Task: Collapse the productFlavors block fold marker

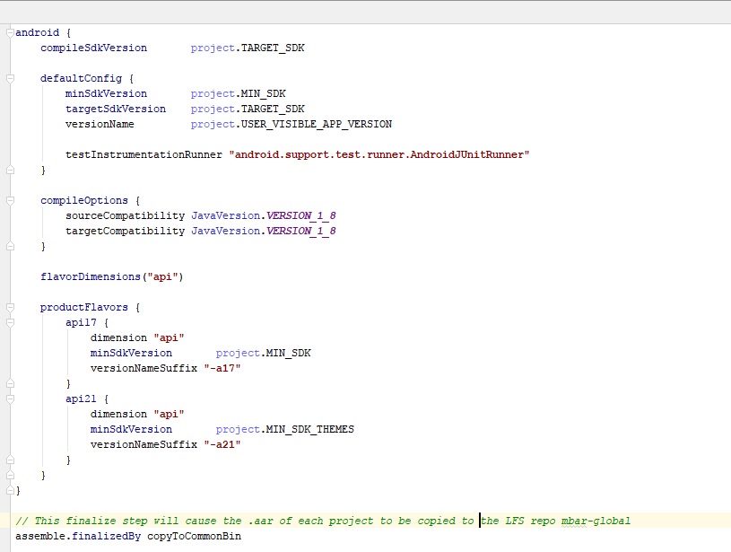Action: coord(10,307)
